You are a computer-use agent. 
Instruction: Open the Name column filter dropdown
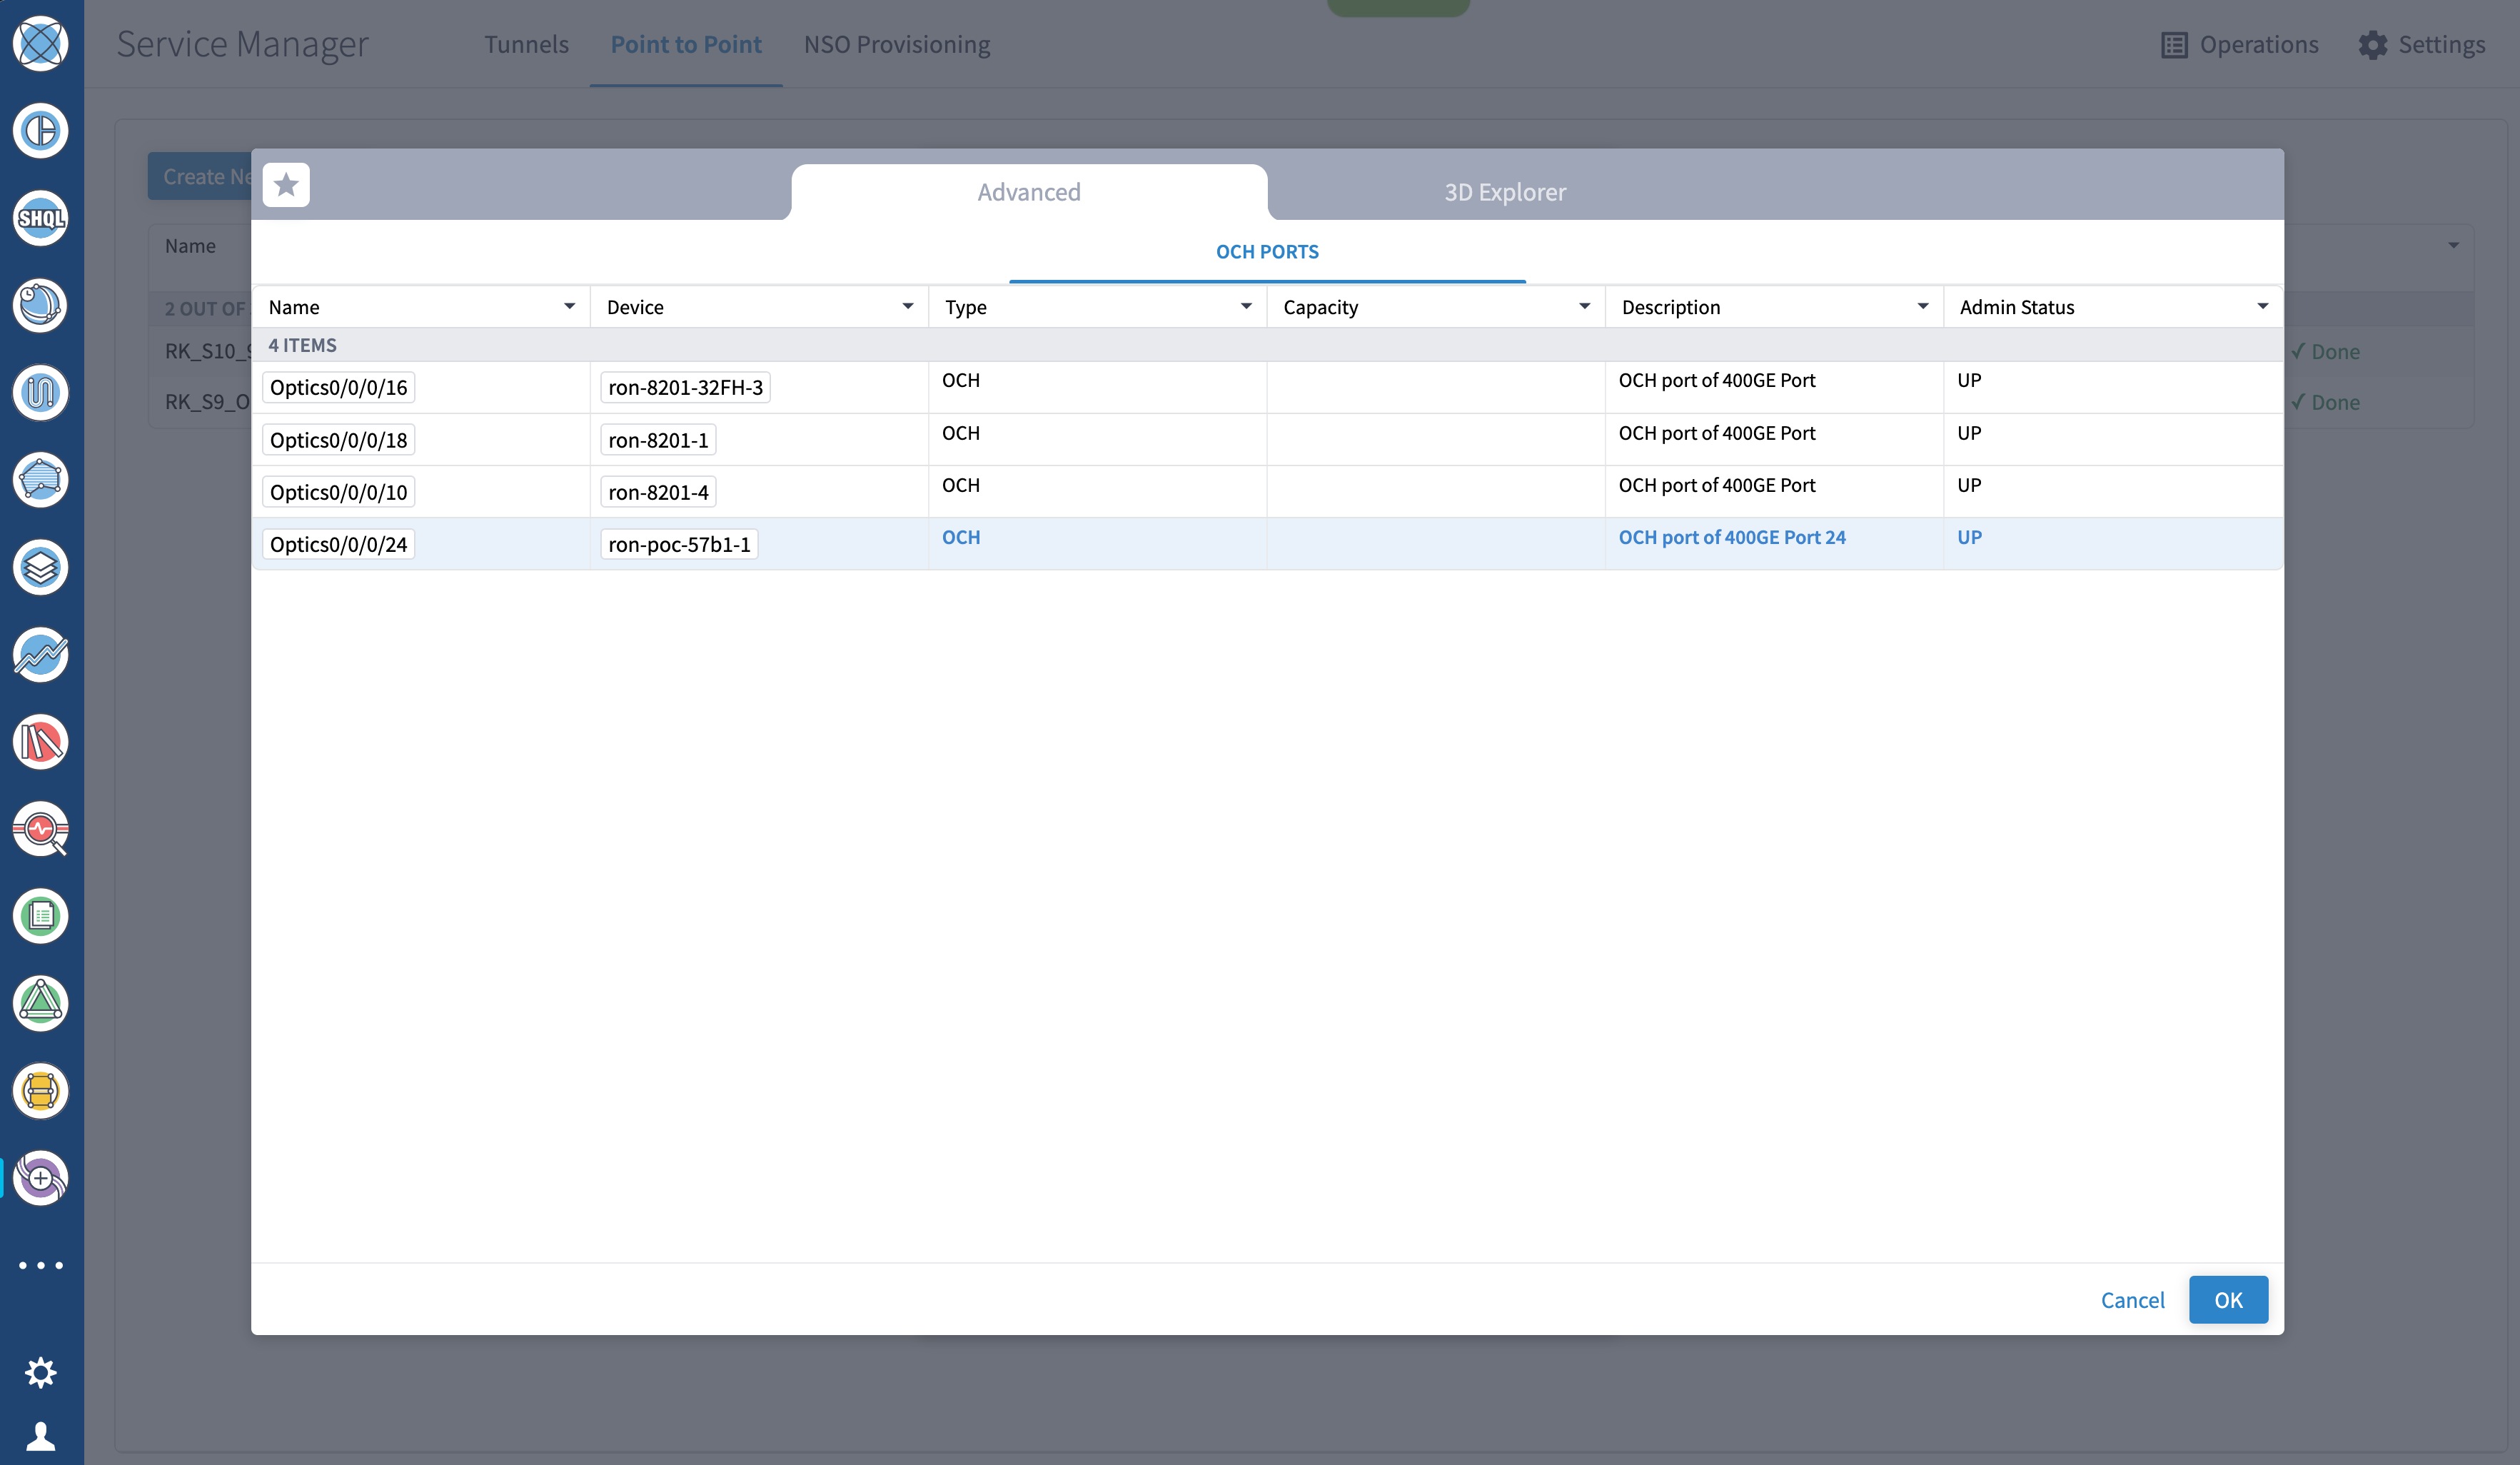pos(569,306)
